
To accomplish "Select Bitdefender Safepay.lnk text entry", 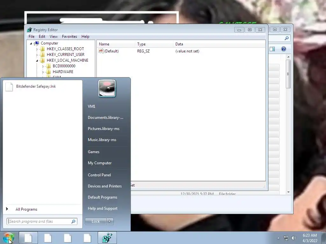I will coord(36,86).
